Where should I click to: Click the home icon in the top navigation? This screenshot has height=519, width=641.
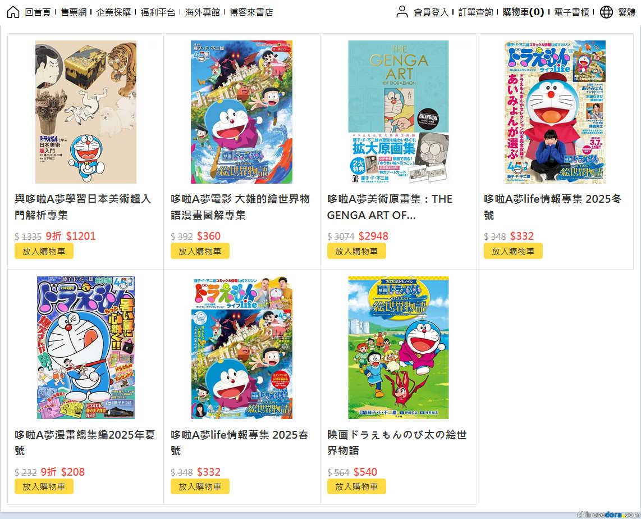pos(13,12)
